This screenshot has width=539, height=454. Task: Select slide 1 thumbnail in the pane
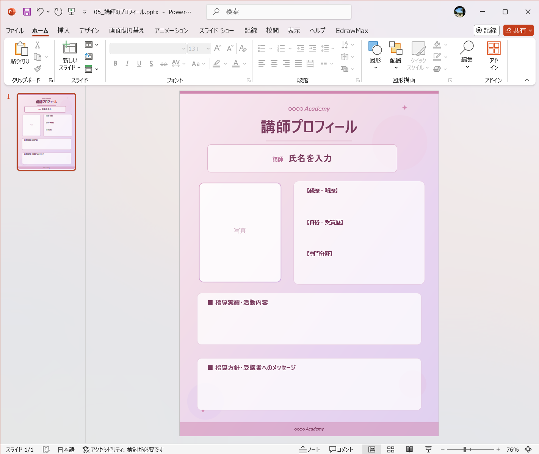point(46,132)
